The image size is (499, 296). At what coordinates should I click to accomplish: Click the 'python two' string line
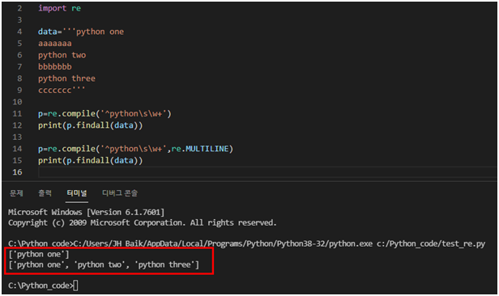click(62, 55)
